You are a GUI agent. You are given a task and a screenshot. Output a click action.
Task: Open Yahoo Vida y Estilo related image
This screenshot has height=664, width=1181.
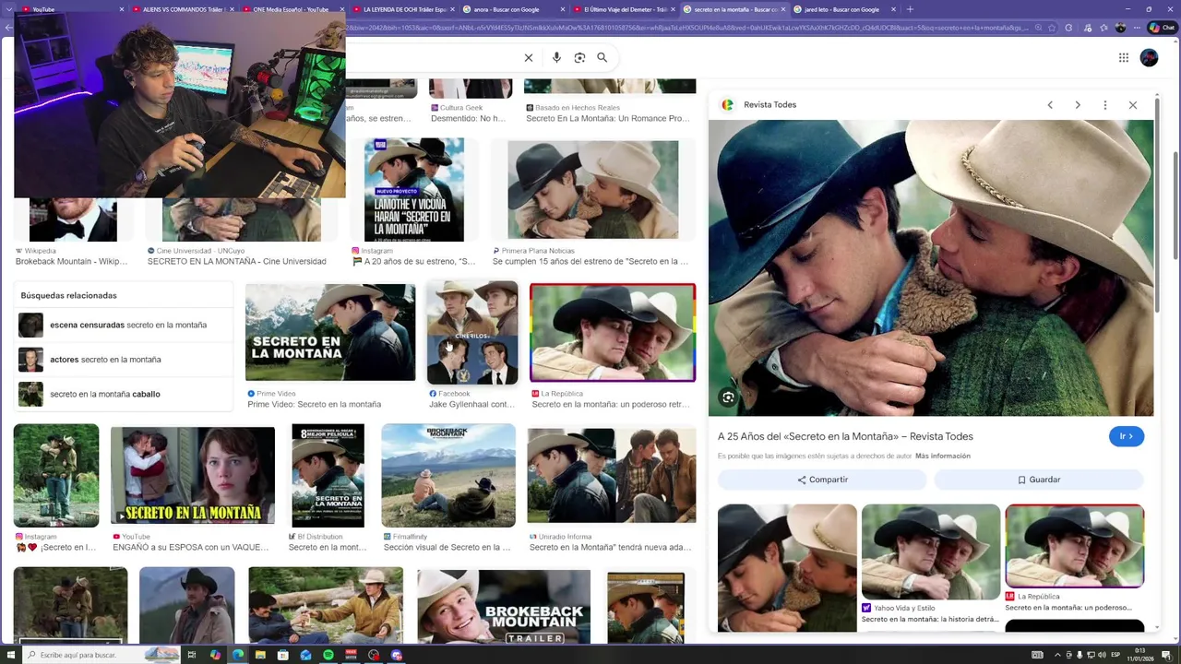coord(931,551)
